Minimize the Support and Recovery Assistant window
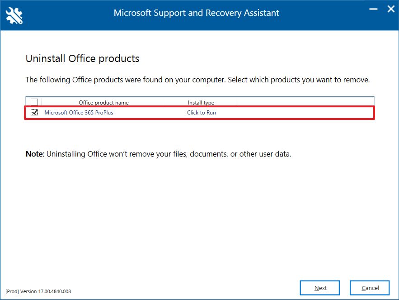The width and height of the screenshot is (399, 300). pos(373,8)
